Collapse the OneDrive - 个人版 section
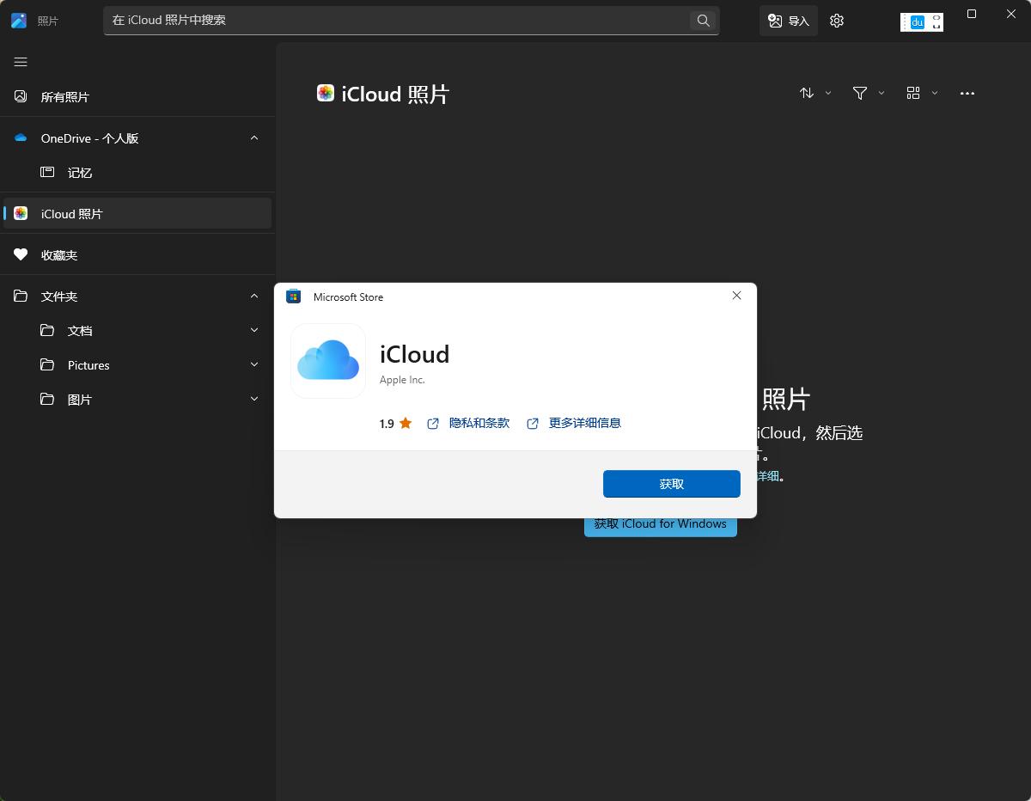 pyautogui.click(x=254, y=138)
